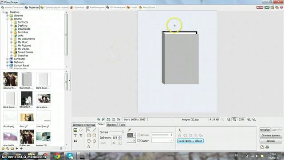Viewport: 284px width, 160px height.
Task: Click the gray line color swatch
Action: [130, 135]
